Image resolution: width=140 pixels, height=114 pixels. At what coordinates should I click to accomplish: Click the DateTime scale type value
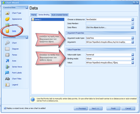pos(90,38)
